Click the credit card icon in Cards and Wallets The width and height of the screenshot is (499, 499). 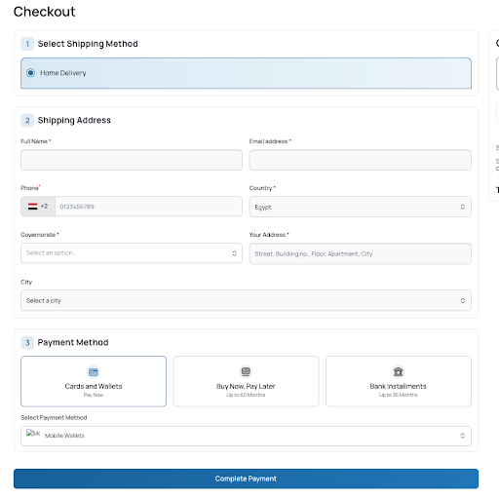pyautogui.click(x=94, y=371)
